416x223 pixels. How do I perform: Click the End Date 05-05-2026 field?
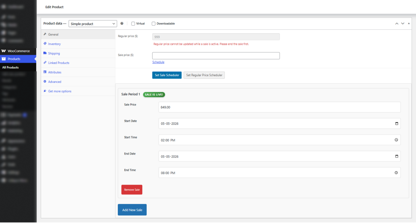(x=280, y=156)
